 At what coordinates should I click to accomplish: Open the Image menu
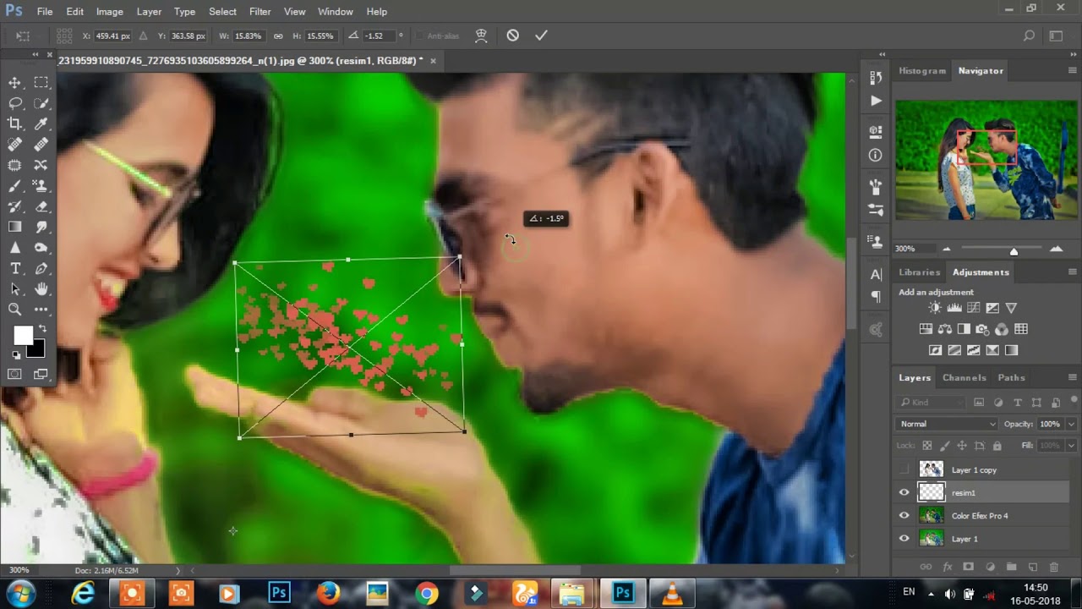pos(110,12)
